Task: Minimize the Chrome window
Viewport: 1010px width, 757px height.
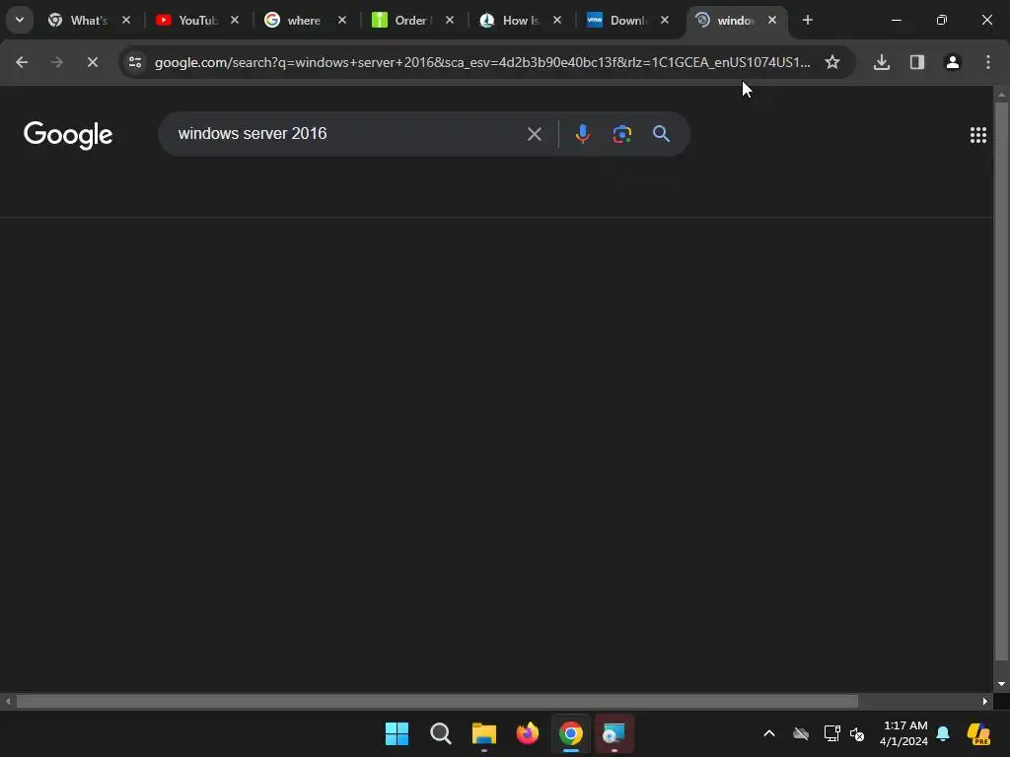Action: [897, 20]
